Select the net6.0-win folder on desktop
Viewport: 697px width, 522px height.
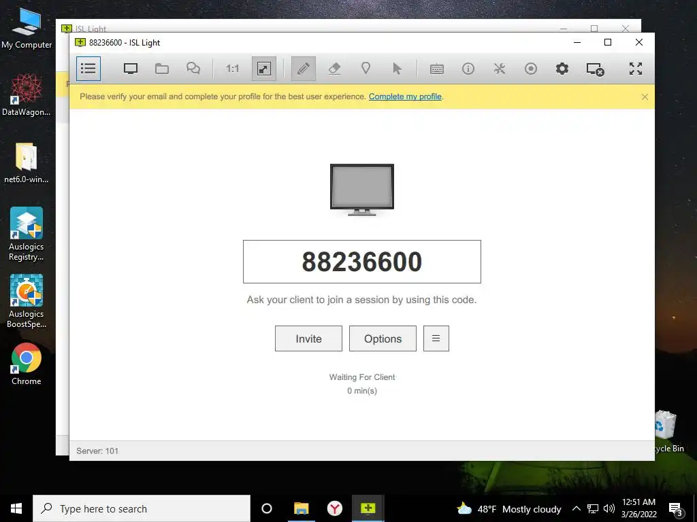point(27,162)
